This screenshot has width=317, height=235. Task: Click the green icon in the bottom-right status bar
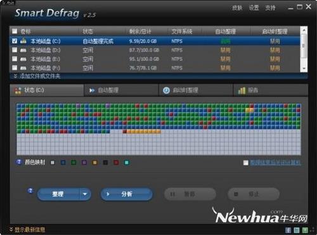305,230
